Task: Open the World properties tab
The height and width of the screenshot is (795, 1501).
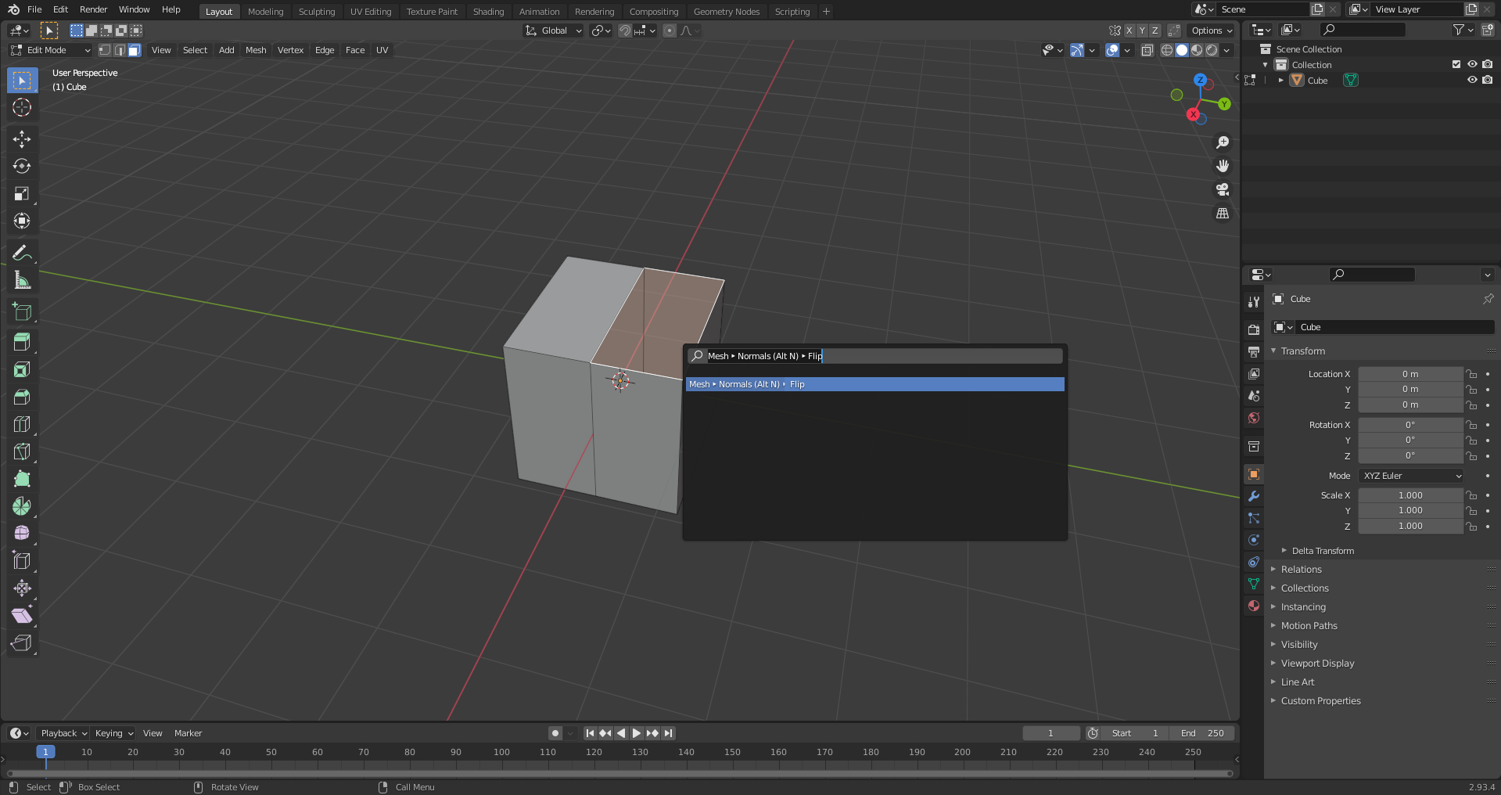Action: (1253, 418)
